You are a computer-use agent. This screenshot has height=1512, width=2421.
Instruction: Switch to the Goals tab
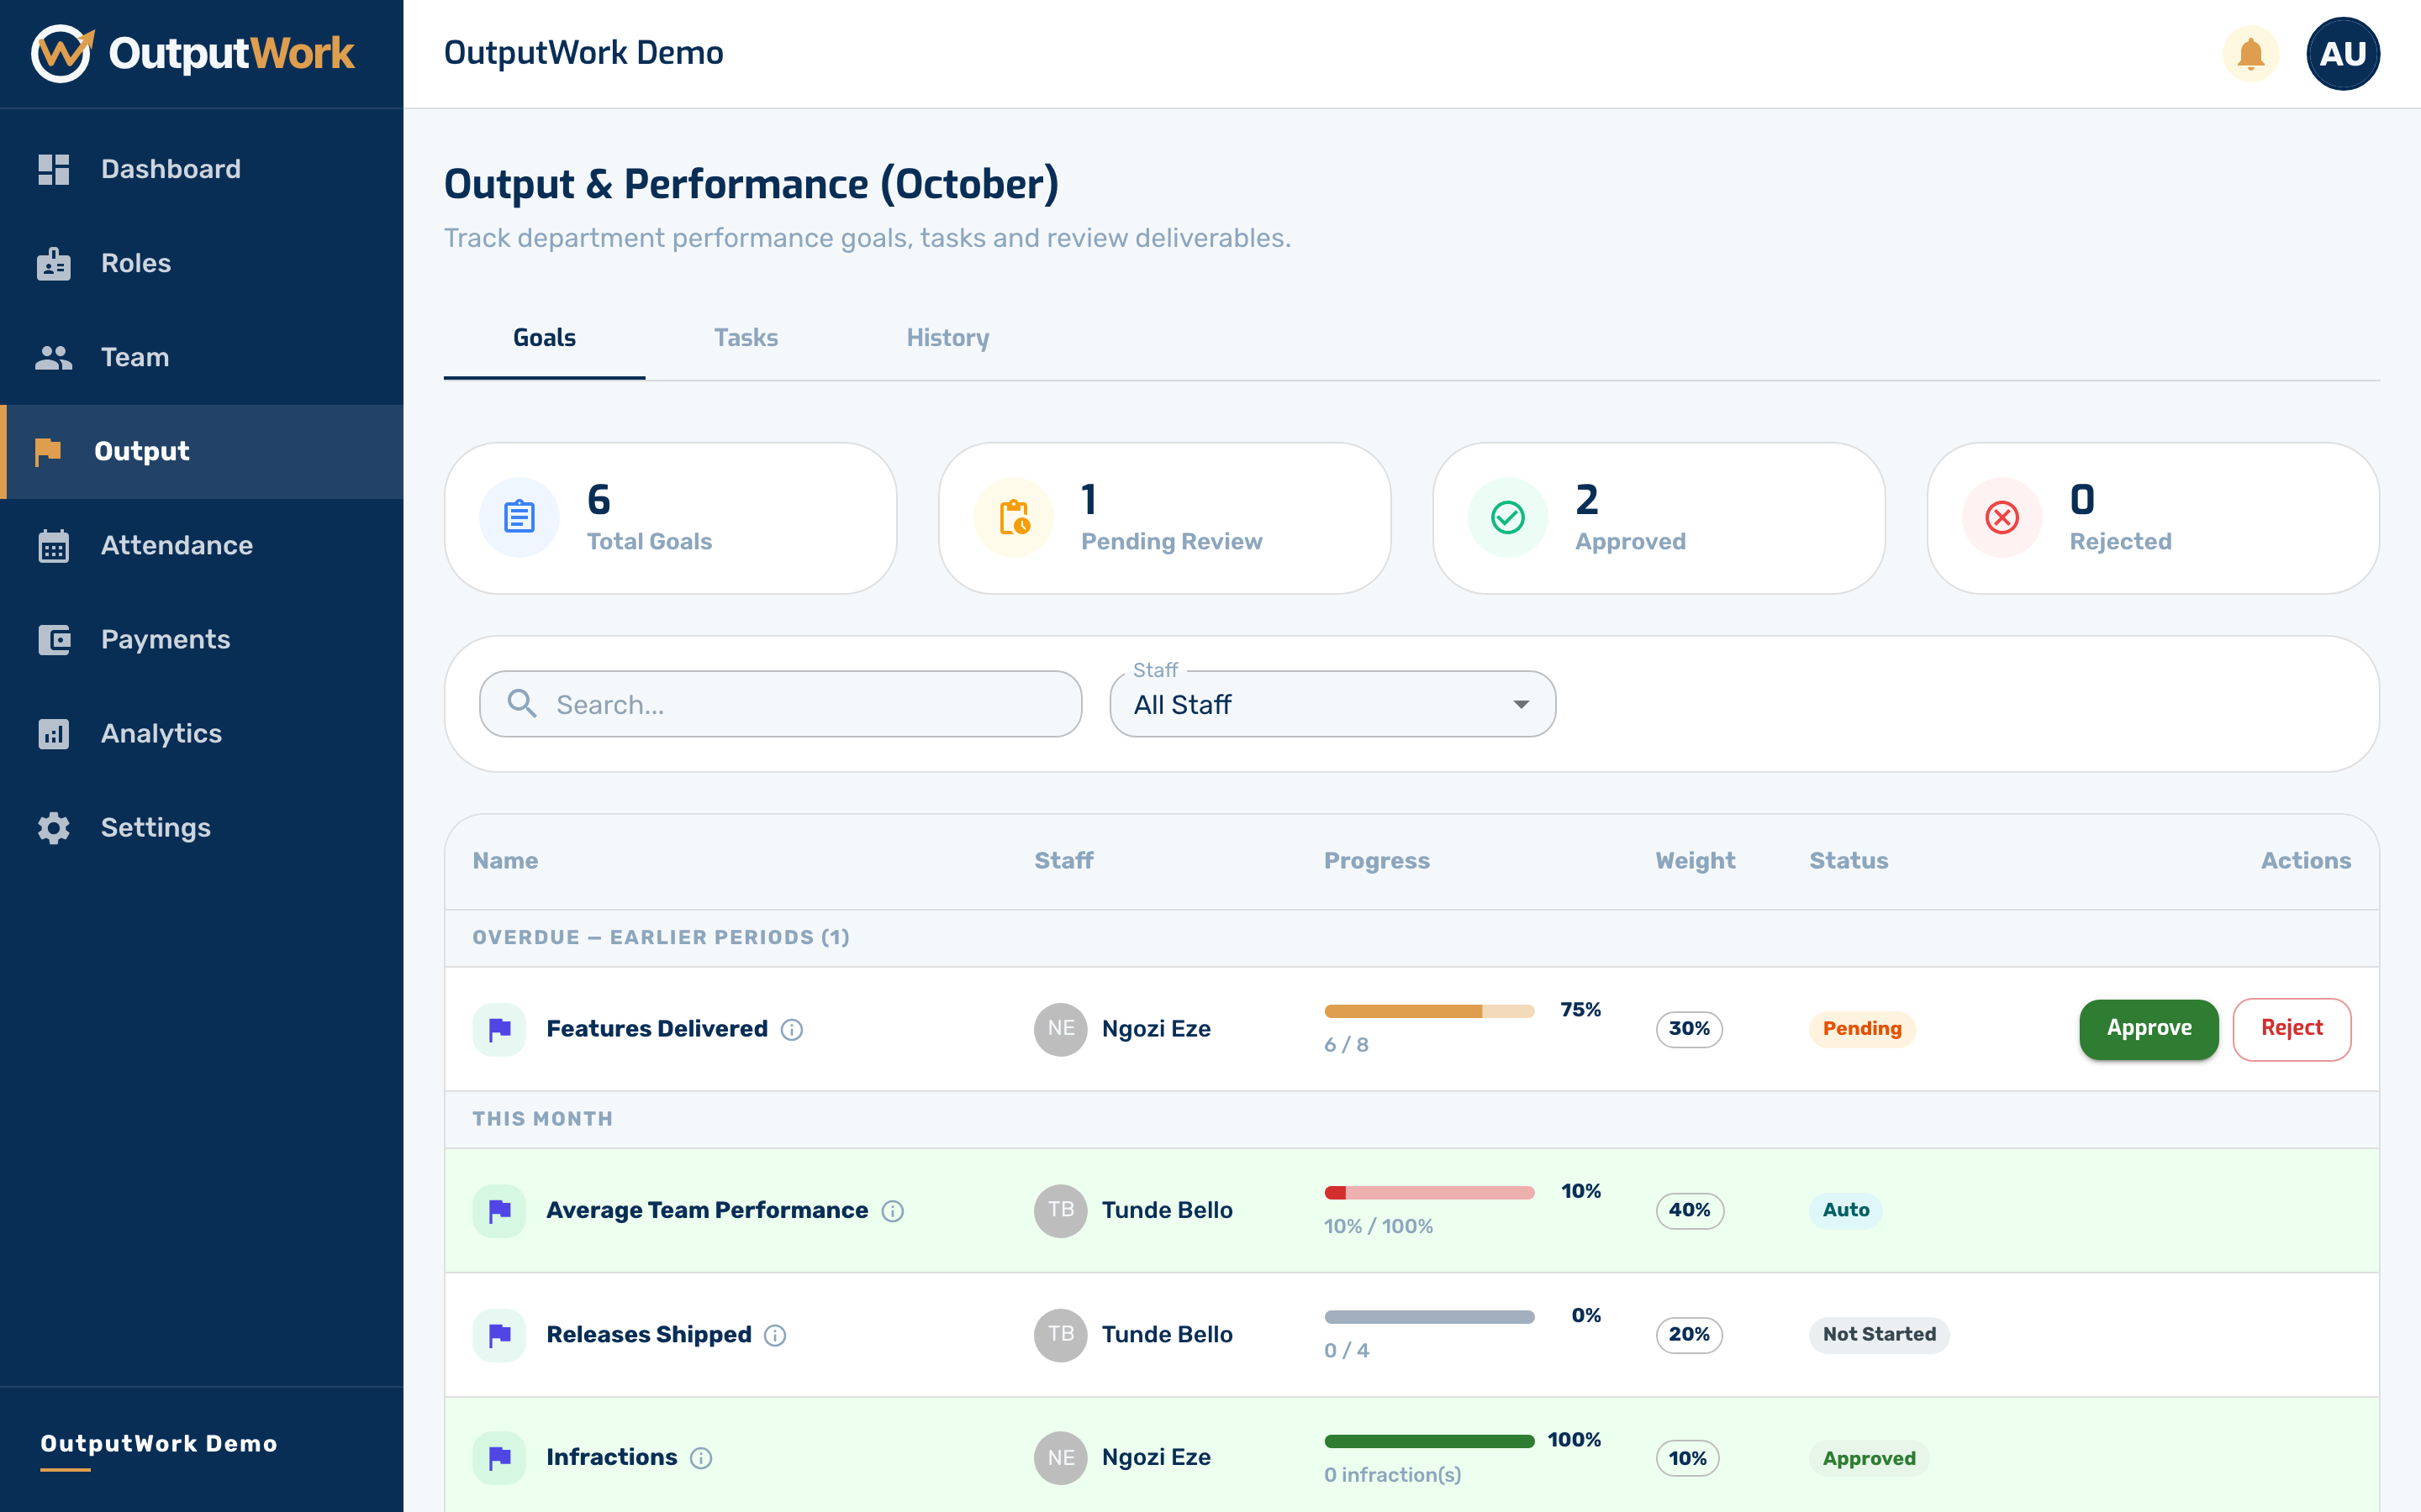point(544,338)
